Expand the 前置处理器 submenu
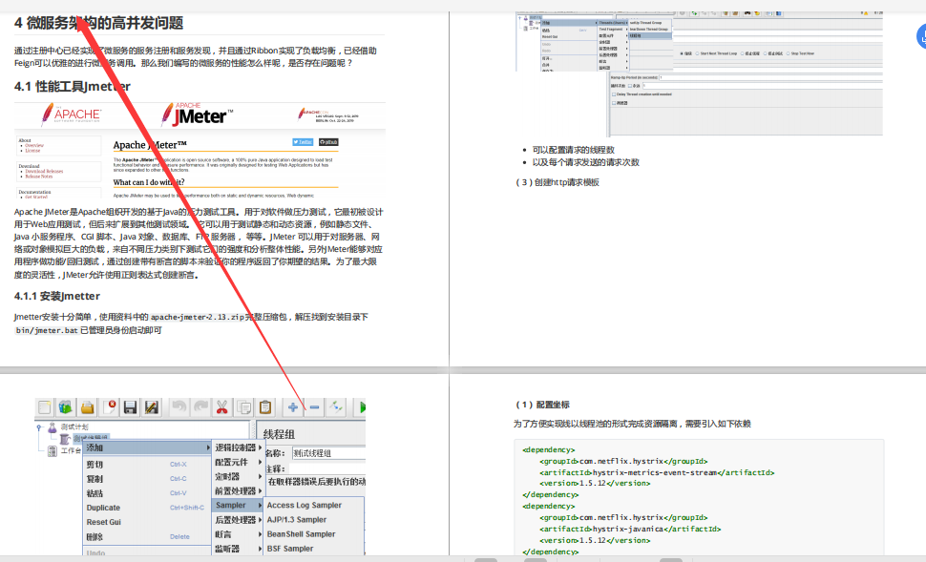 pos(238,491)
